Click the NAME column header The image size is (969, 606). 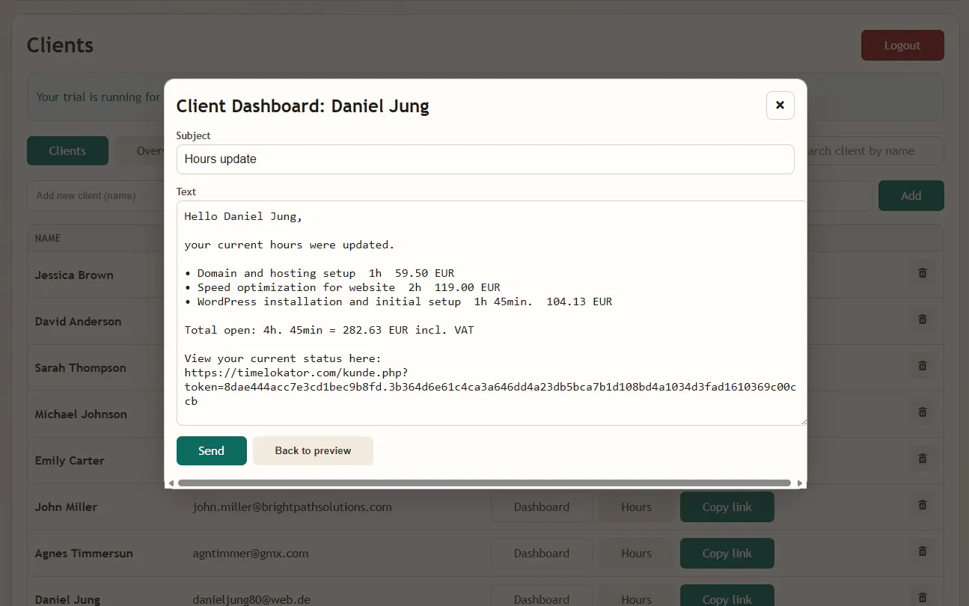click(x=48, y=238)
